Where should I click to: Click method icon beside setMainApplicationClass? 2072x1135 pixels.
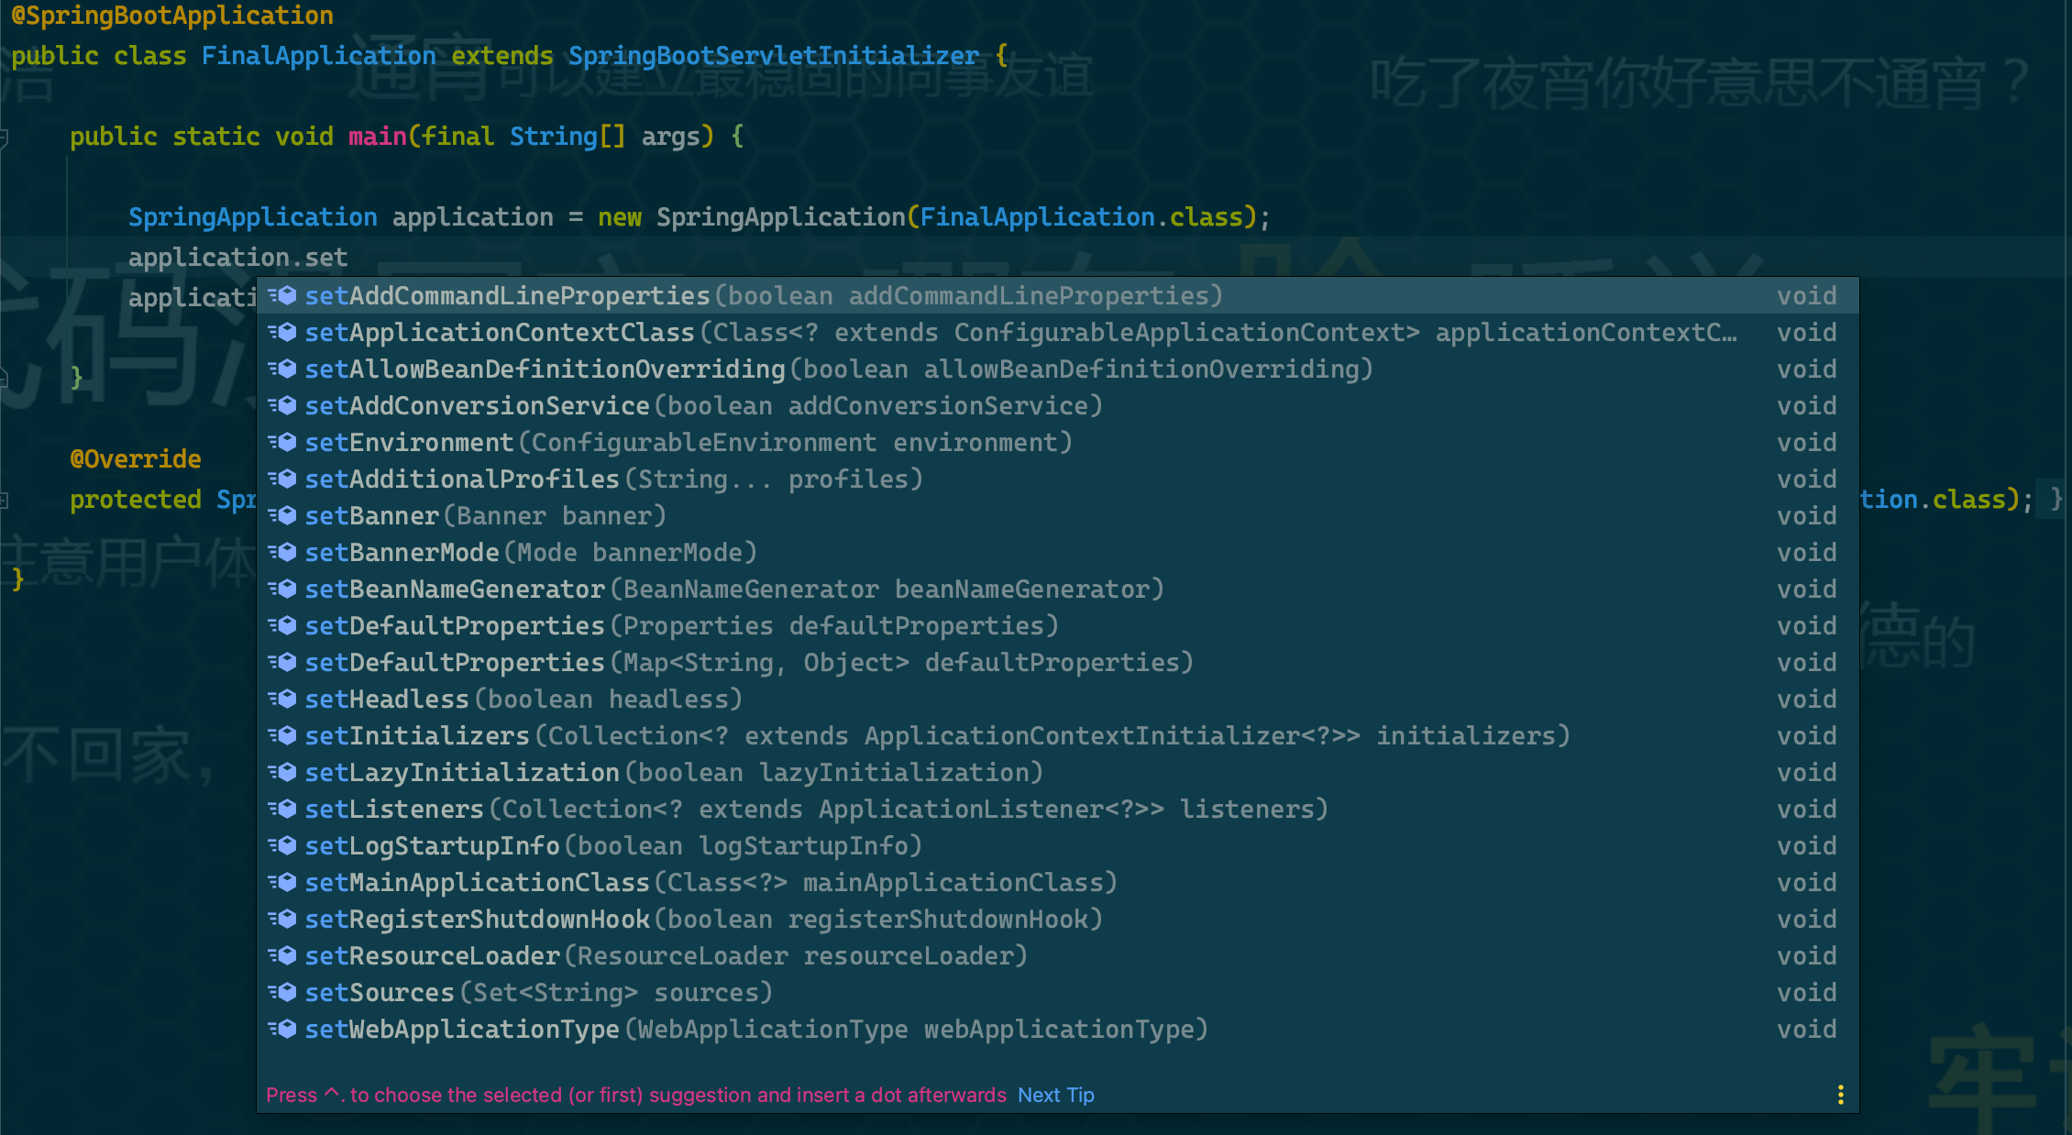[x=282, y=882]
